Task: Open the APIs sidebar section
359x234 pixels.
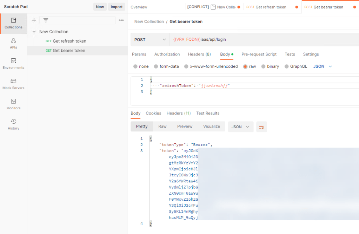Action: click(13, 44)
